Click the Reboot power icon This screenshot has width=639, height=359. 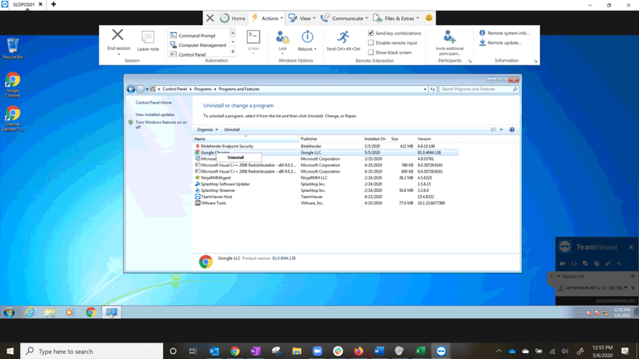pyautogui.click(x=307, y=37)
